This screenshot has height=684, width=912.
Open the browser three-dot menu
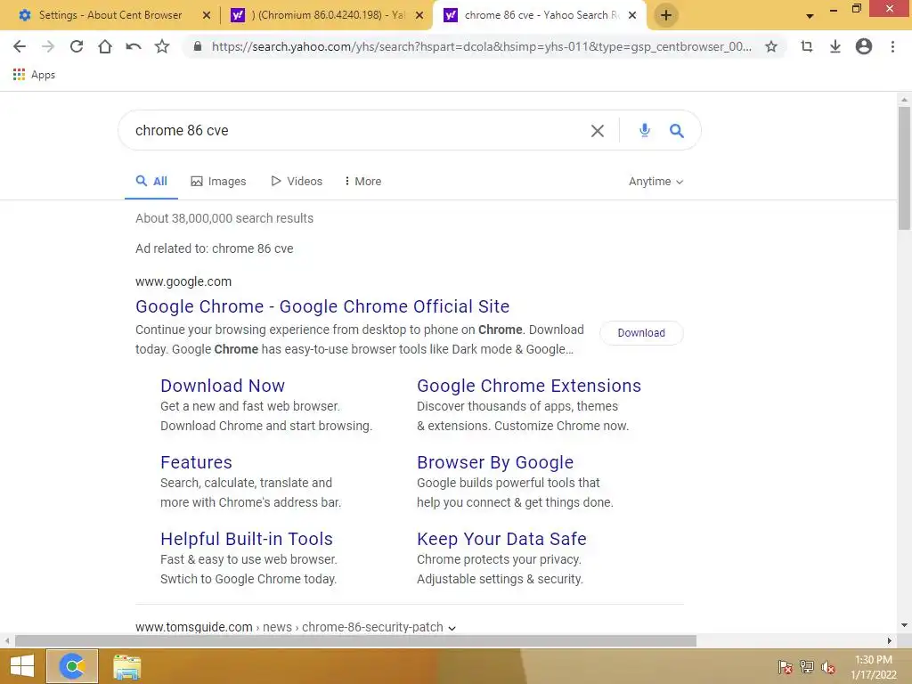892,46
